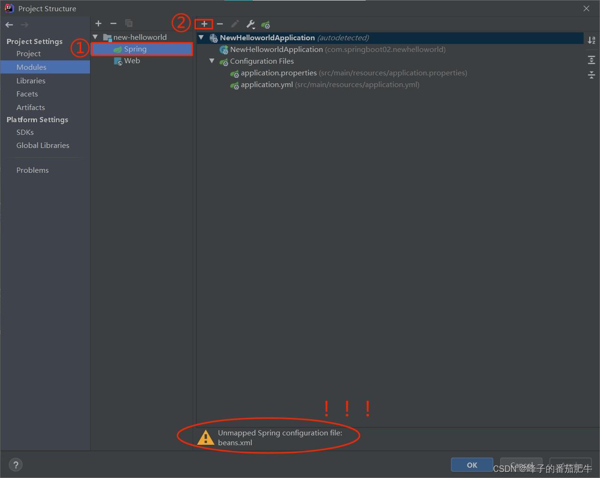
Task: Click the Back navigation arrow
Action: tap(9, 24)
